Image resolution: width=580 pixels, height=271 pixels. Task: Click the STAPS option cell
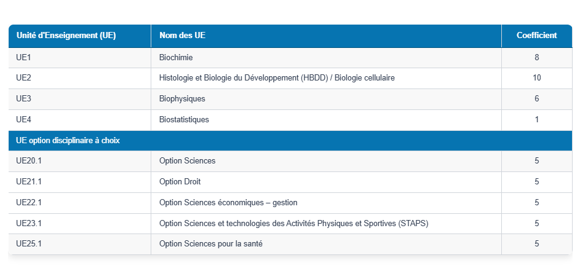(293, 224)
